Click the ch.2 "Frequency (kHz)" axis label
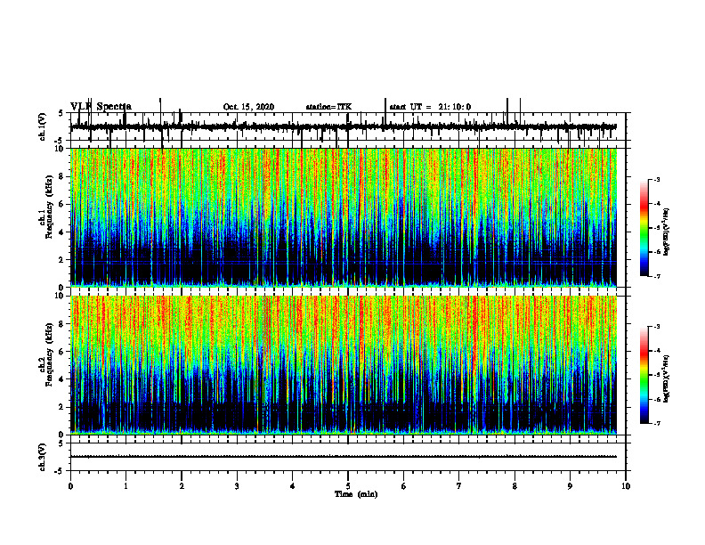705x545 pixels. click(x=49, y=354)
